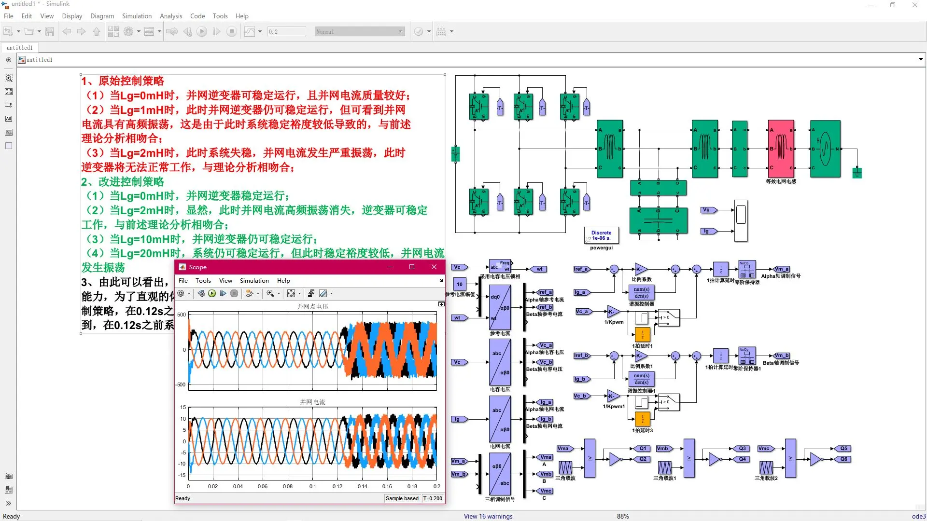Add an Area box from the palette
Image resolution: width=927 pixels, height=521 pixels.
pos(9,146)
